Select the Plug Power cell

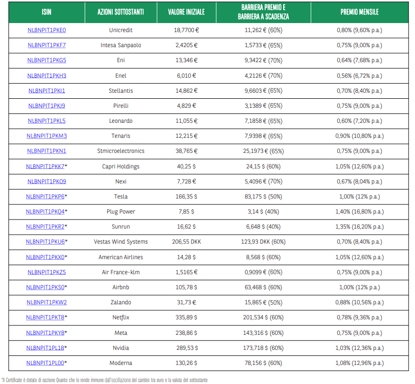[121, 212]
